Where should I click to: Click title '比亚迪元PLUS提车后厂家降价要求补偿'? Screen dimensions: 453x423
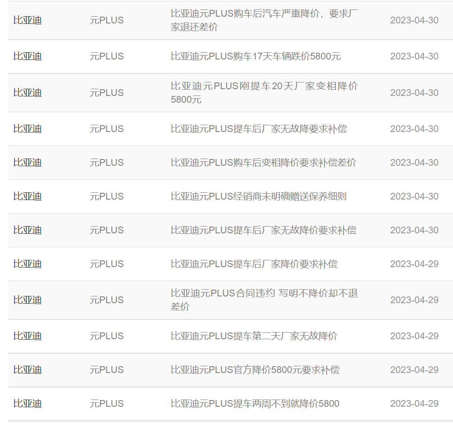click(x=254, y=264)
